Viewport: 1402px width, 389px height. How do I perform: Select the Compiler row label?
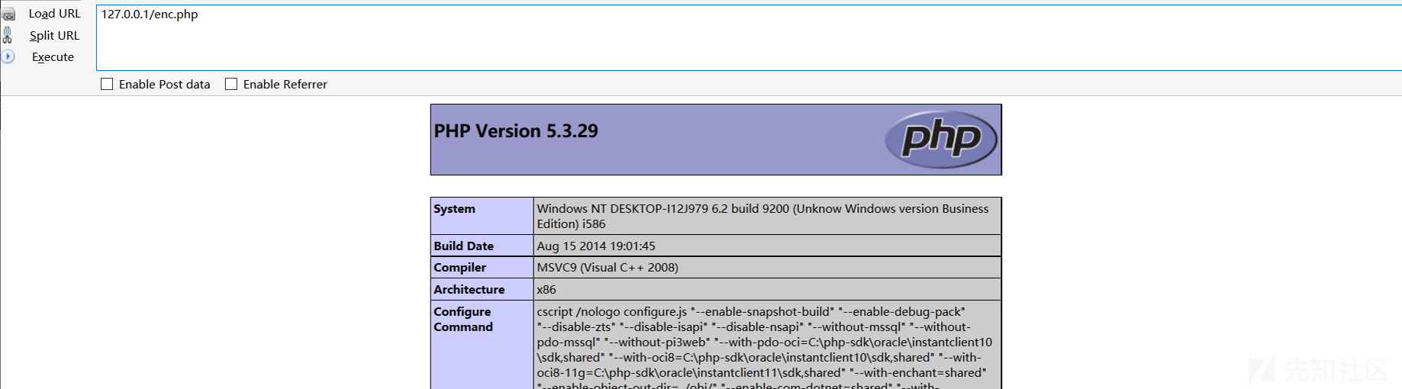459,268
